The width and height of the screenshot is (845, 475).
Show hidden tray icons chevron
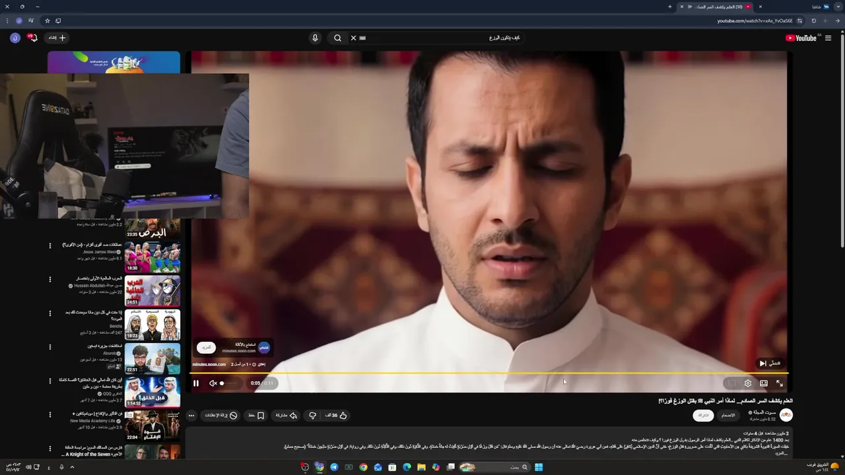pyautogui.click(x=72, y=467)
